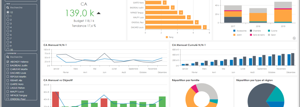
Task: Select month 12 radio button
Action: [x=8, y=12]
